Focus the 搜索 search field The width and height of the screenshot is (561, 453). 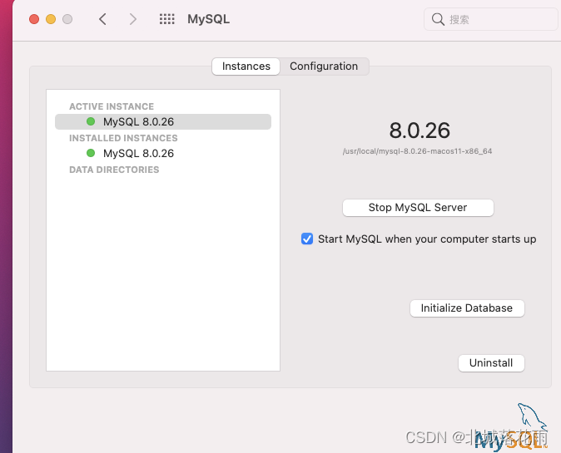[490, 19]
